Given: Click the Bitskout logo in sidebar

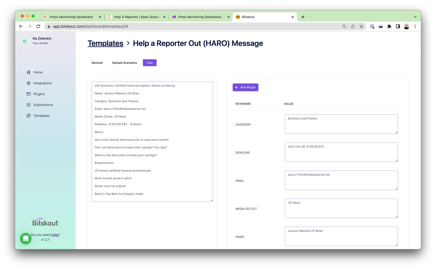Looking at the screenshot, I should coord(45,222).
